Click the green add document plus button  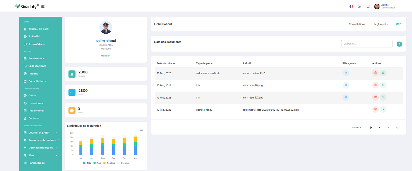pyautogui.click(x=399, y=44)
